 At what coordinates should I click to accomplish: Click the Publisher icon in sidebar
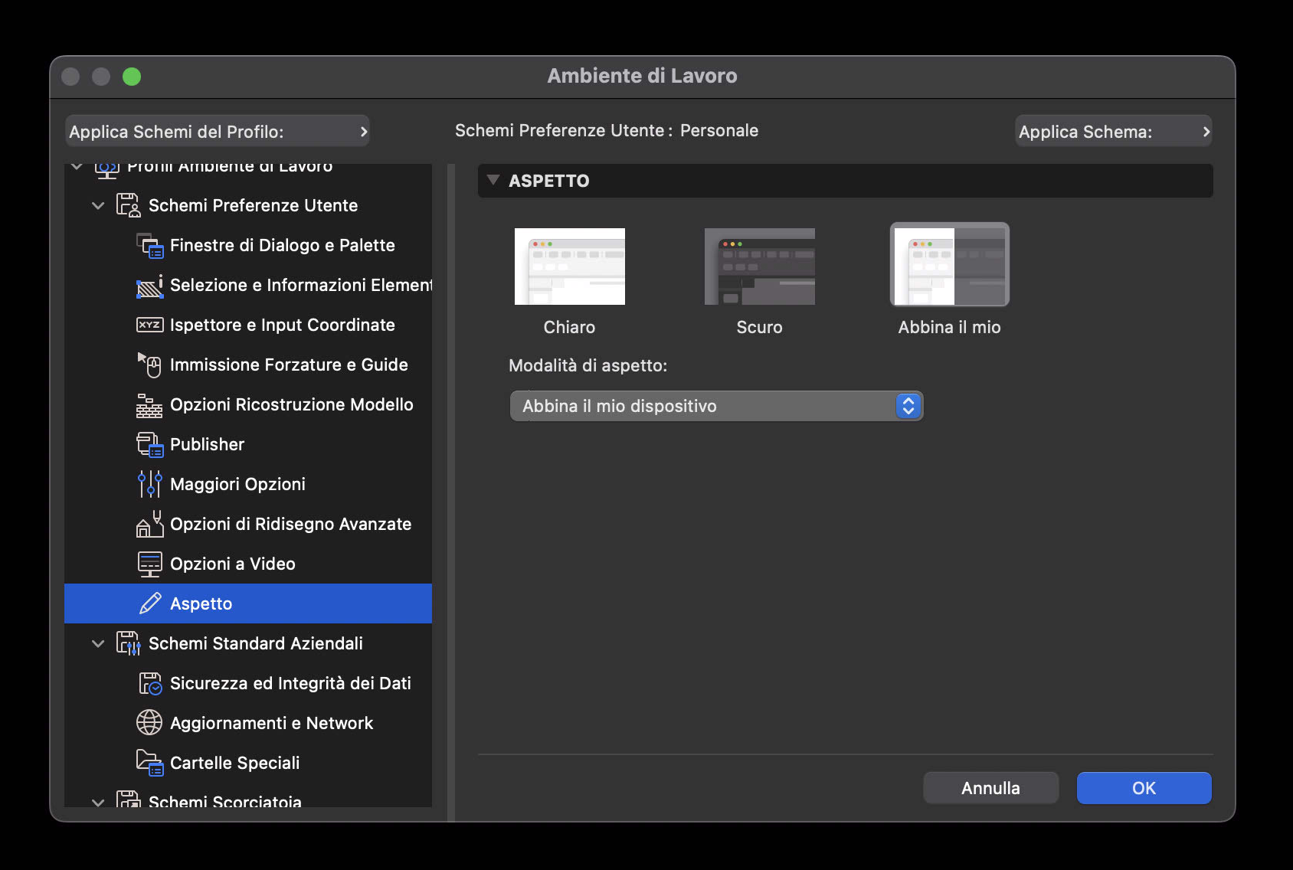point(150,445)
